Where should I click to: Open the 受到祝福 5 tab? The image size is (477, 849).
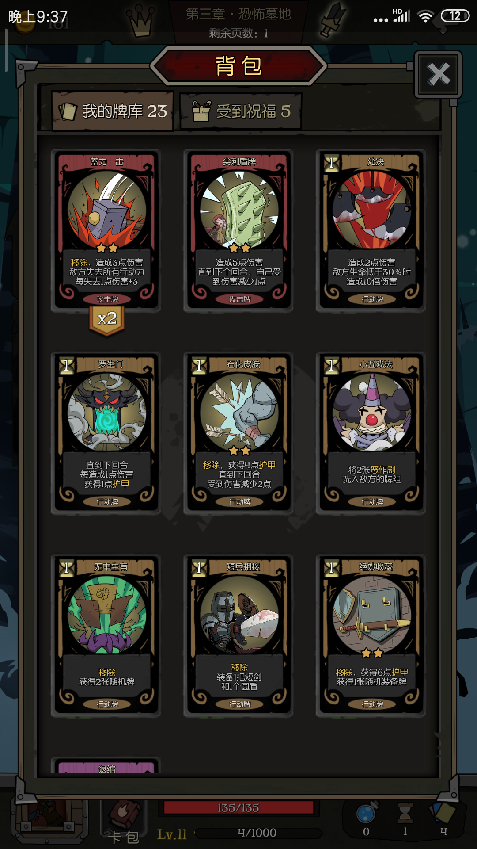coord(241,111)
